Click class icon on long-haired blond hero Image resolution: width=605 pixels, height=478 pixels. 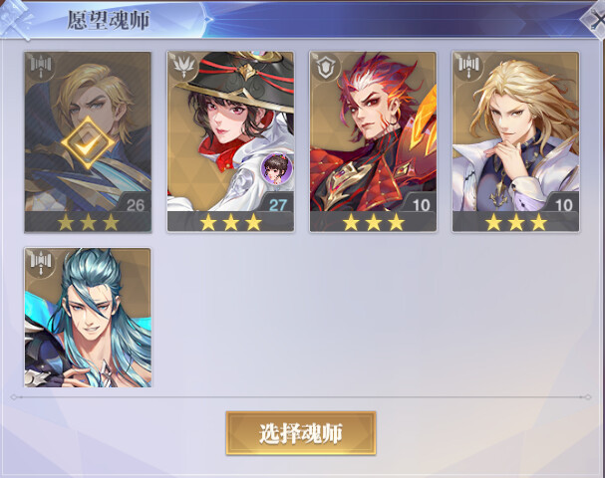(467, 67)
